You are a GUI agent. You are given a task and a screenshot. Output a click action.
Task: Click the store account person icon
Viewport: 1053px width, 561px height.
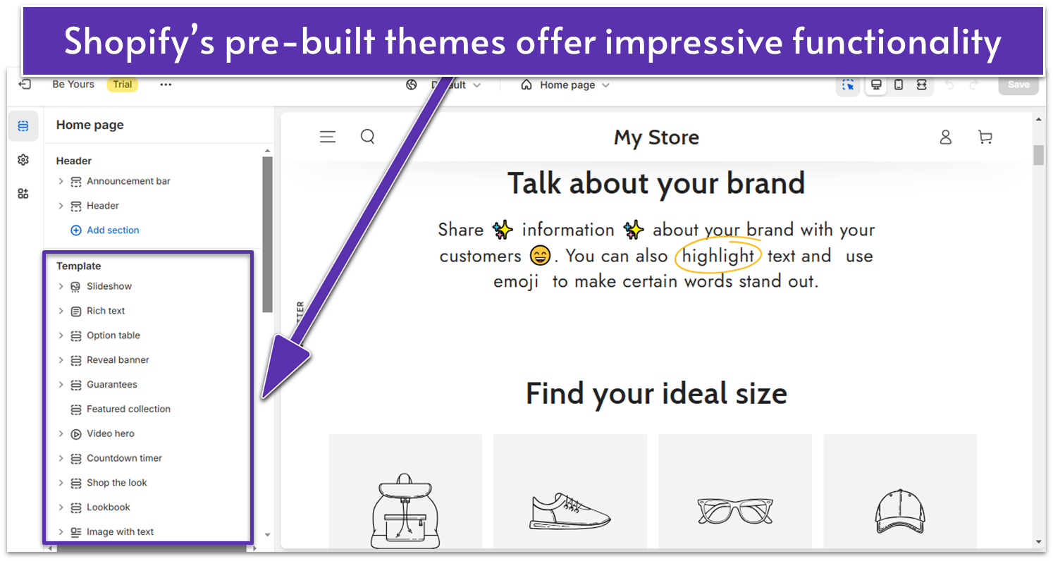pos(946,137)
